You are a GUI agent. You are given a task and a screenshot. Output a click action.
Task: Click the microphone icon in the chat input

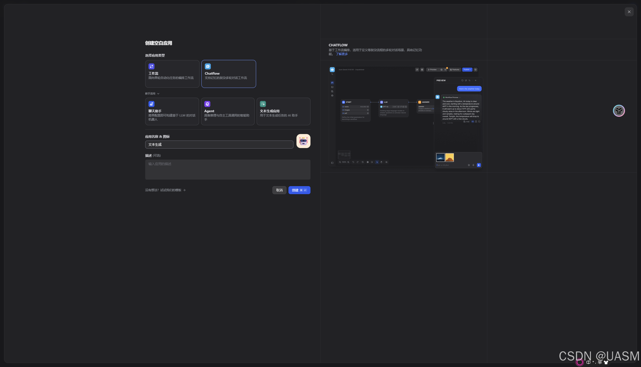click(473, 165)
